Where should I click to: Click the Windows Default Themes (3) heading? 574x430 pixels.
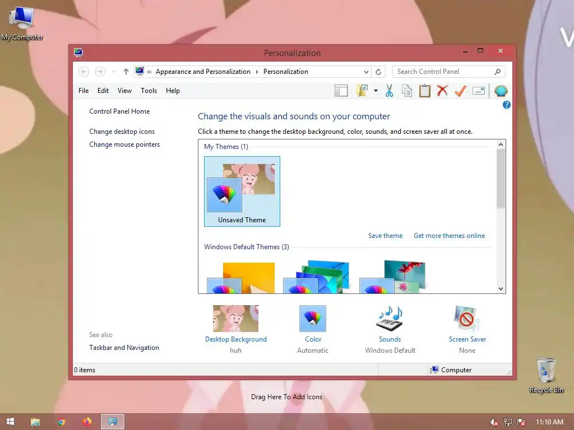(247, 247)
